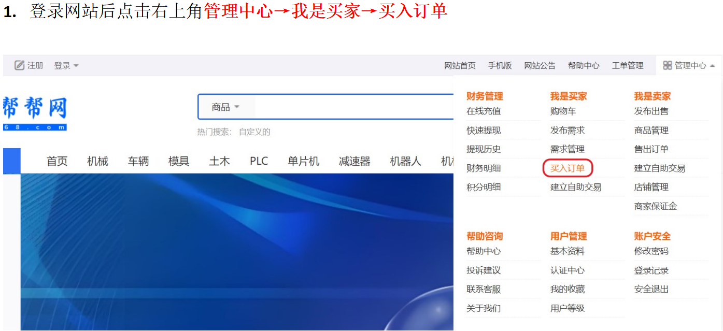Open the 登录 dropdown arrow
This screenshot has height=331, width=723.
pos(76,66)
